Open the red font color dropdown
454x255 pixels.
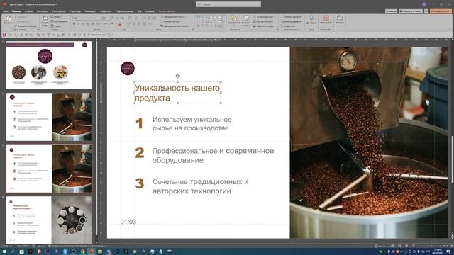tap(123, 23)
